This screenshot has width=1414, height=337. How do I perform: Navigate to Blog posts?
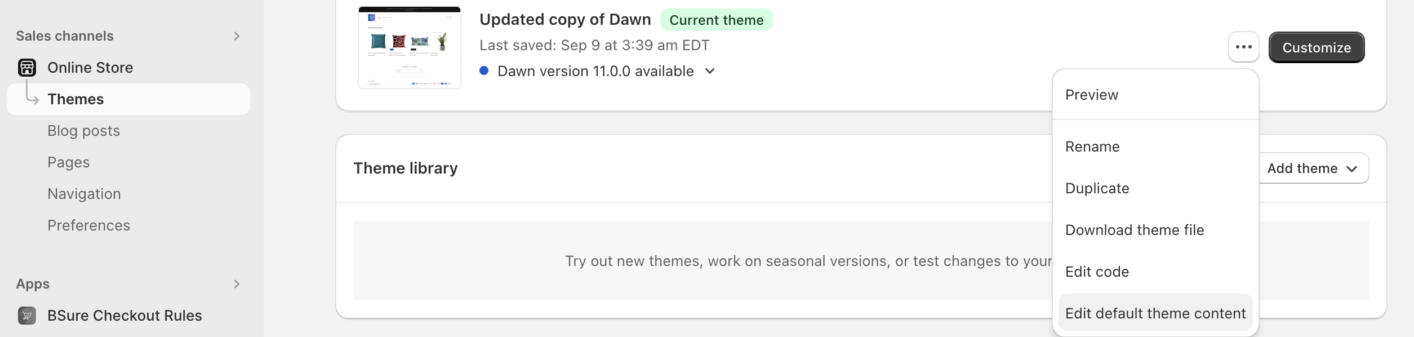pyautogui.click(x=83, y=130)
